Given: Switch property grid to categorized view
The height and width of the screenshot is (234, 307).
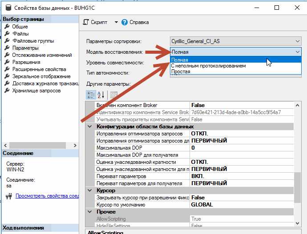Looking at the screenshot, I should (x=90, y=95).
